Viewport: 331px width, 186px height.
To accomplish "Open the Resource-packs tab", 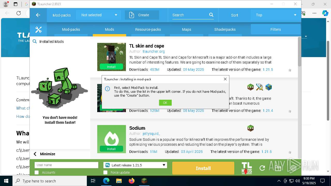I will click(x=148, y=29).
